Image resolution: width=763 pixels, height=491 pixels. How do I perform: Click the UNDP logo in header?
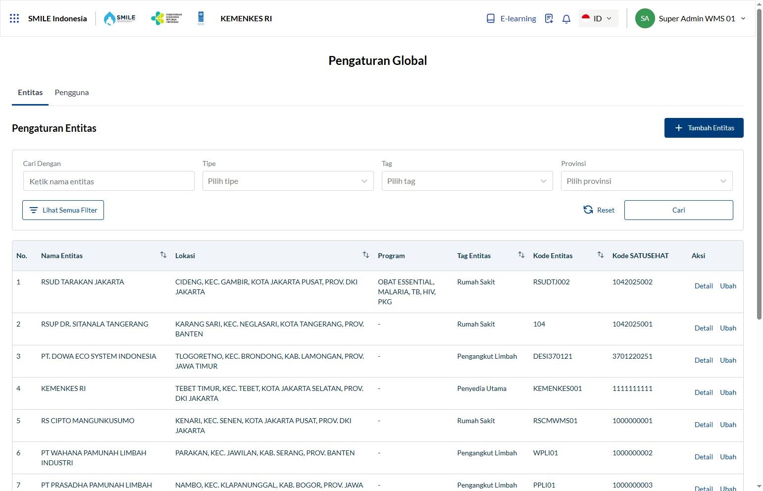[x=201, y=18]
